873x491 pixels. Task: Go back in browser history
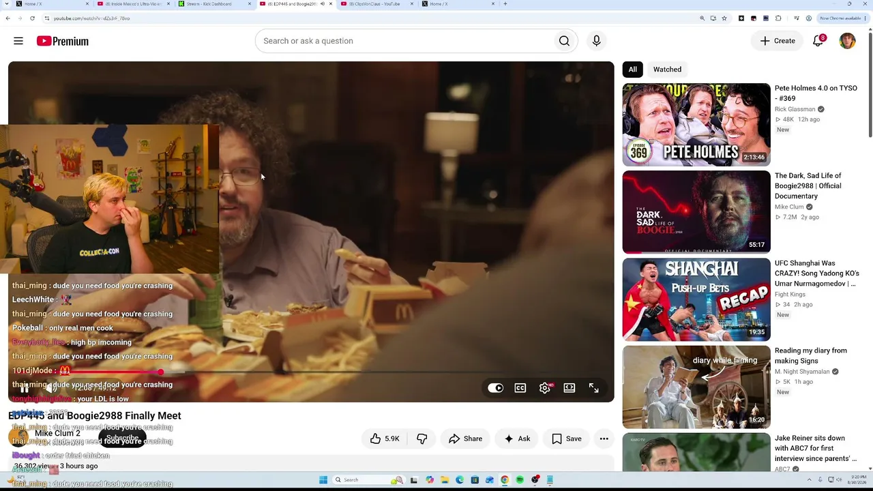pyautogui.click(x=8, y=18)
